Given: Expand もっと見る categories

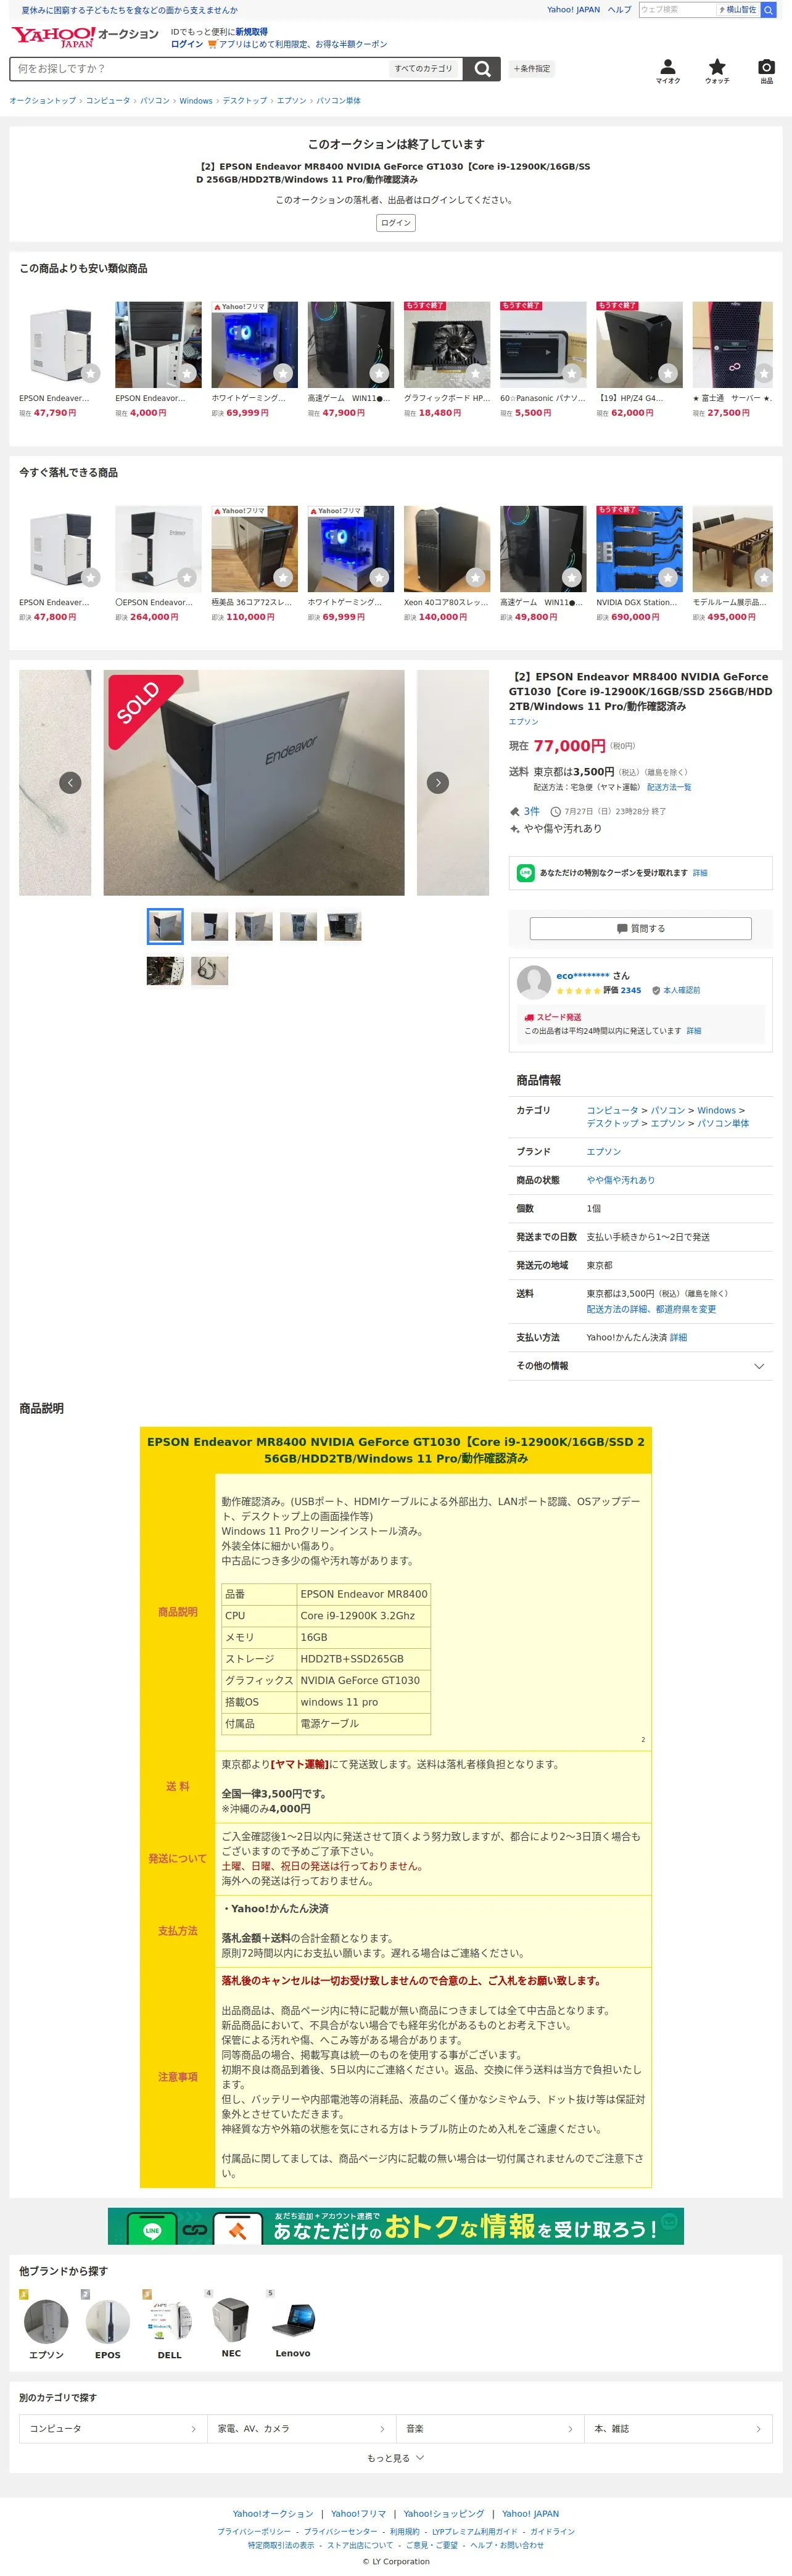Looking at the screenshot, I should point(395,2458).
